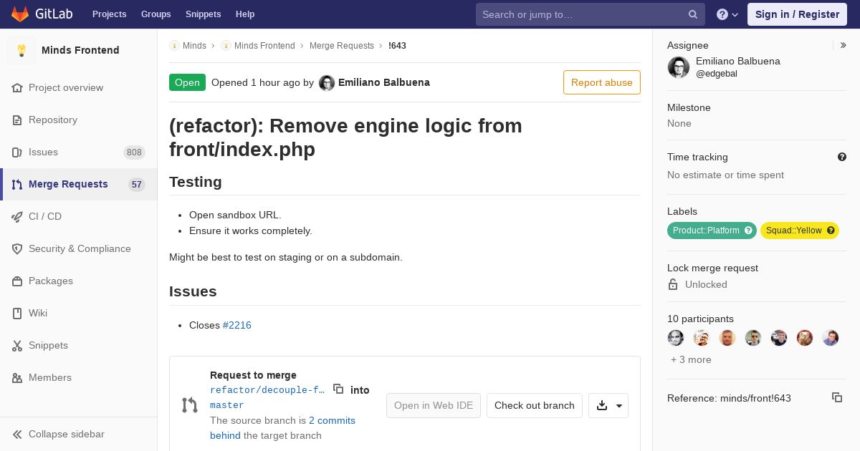Open issue link #2216
The height and width of the screenshot is (451, 860).
click(x=237, y=325)
